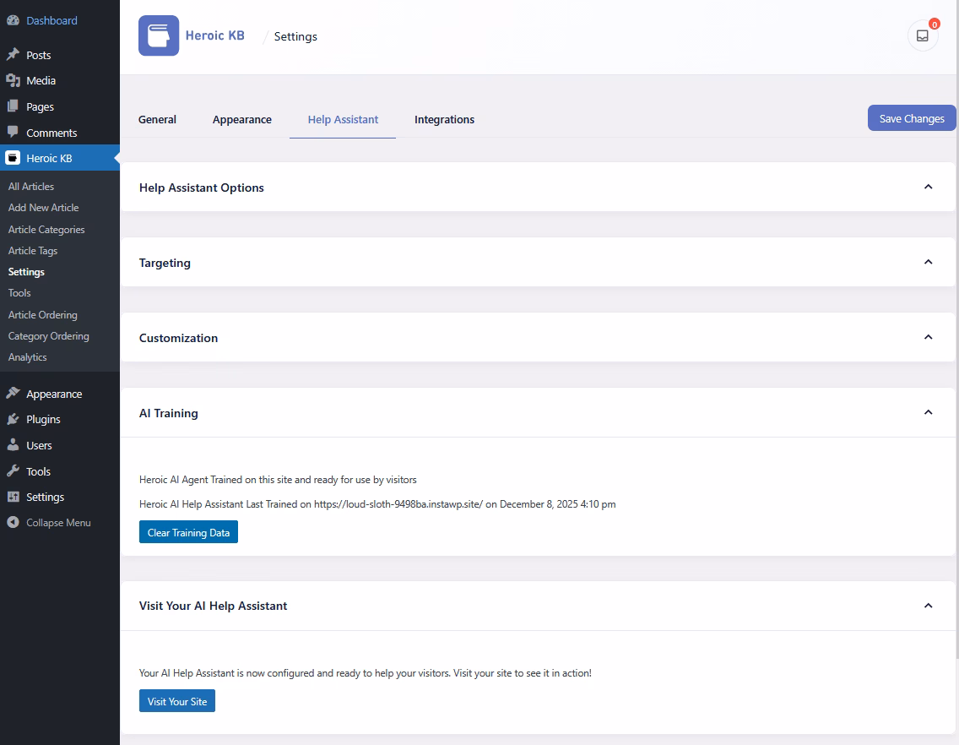The width and height of the screenshot is (959, 745).
Task: Collapse the Targeting section
Action: (929, 262)
